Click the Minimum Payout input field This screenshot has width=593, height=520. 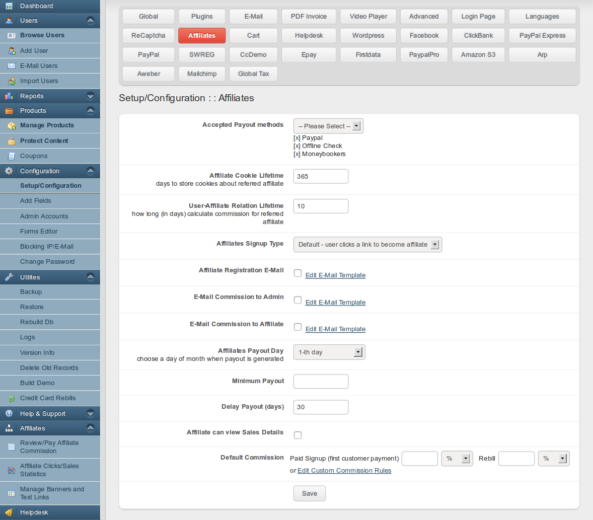pyautogui.click(x=321, y=382)
